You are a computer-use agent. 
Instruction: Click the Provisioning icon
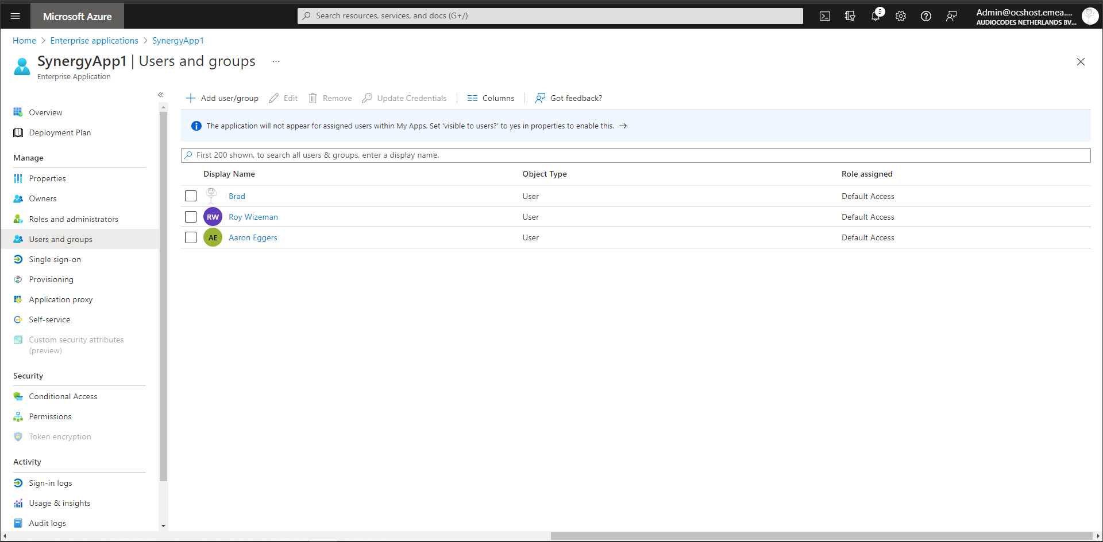[x=18, y=279]
